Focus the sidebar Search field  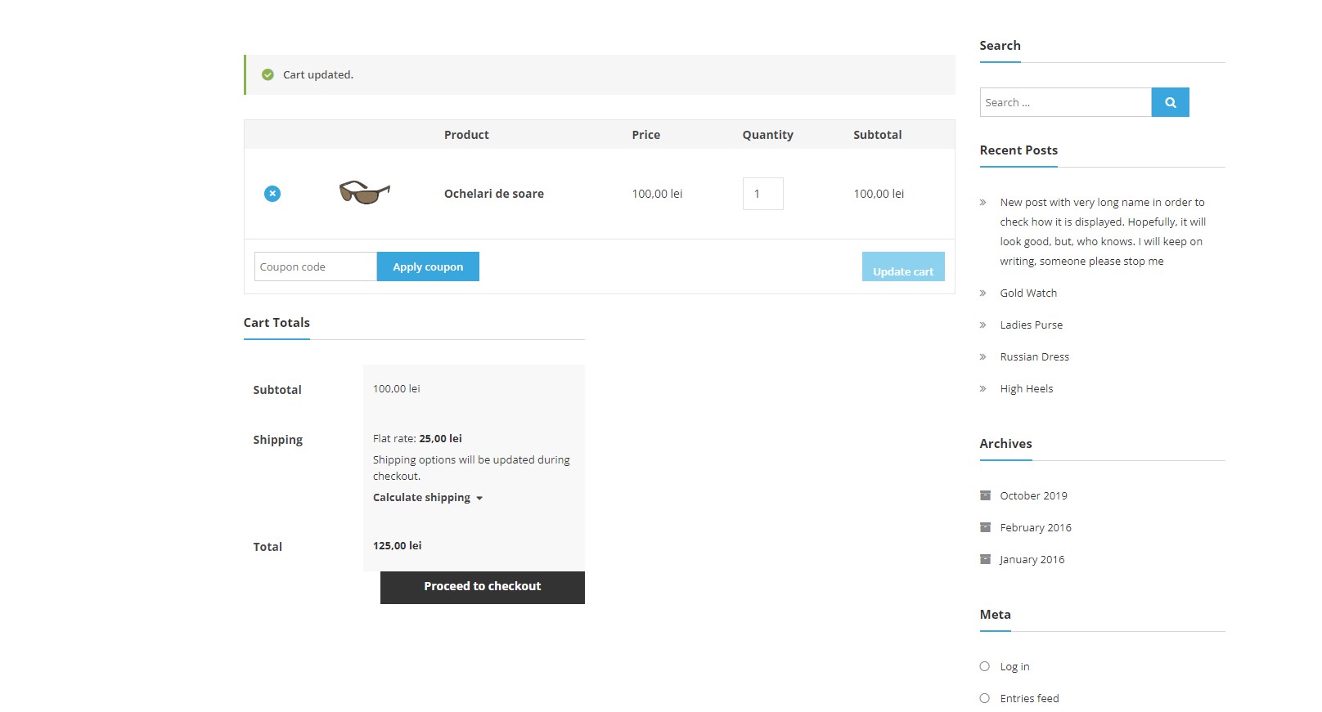tap(1066, 102)
